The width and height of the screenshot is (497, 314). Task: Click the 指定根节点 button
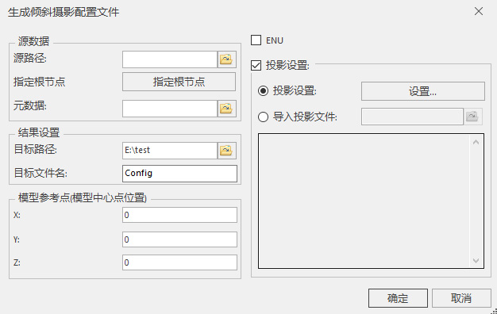click(179, 82)
